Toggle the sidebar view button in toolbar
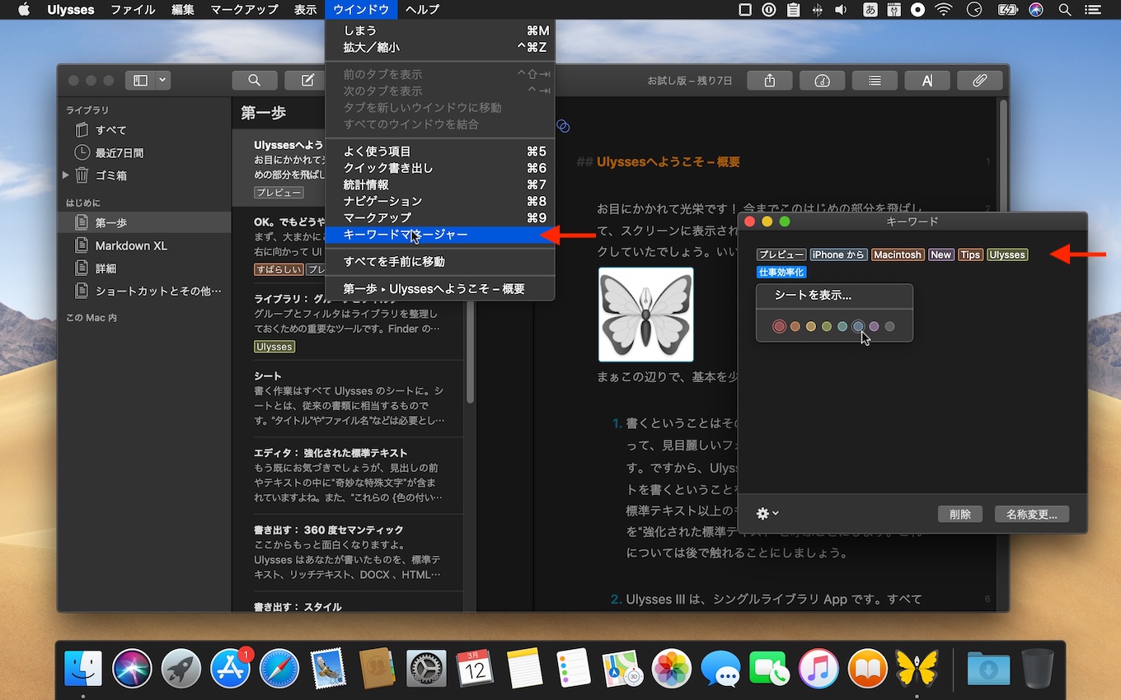 pyautogui.click(x=140, y=81)
